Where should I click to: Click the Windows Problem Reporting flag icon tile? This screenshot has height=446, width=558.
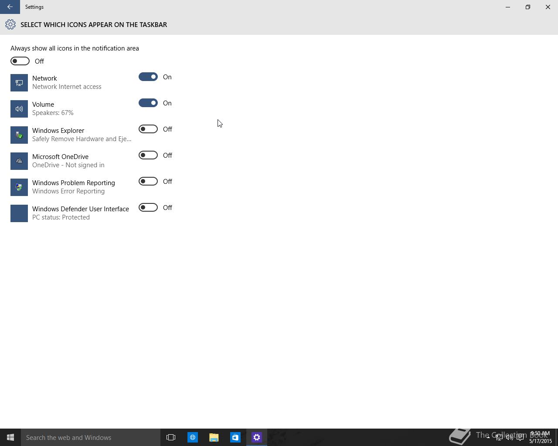[19, 187]
